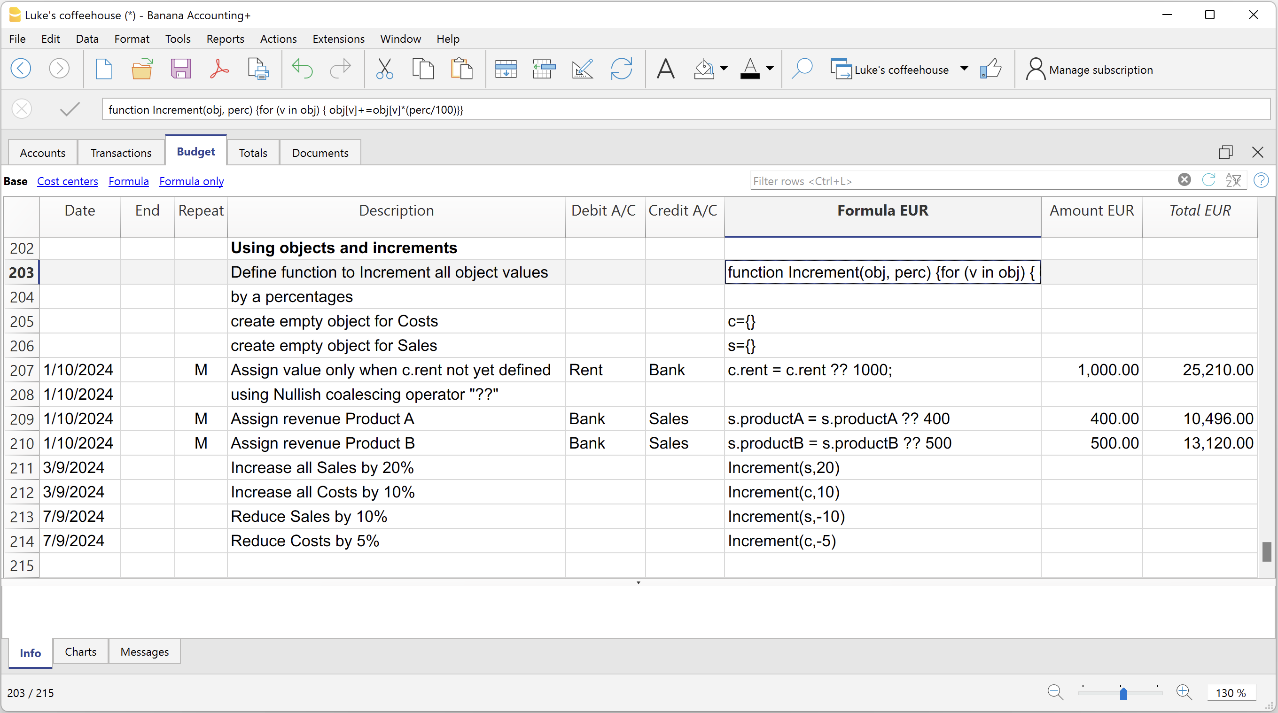Image resolution: width=1278 pixels, height=713 pixels.
Task: Click the PDF export icon
Action: (x=219, y=69)
